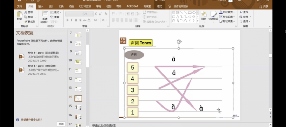Click the notes area 单击此处添加备注

[x=104, y=125]
